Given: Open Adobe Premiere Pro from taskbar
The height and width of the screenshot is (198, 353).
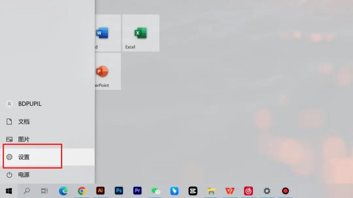Looking at the screenshot, I should [x=137, y=191].
